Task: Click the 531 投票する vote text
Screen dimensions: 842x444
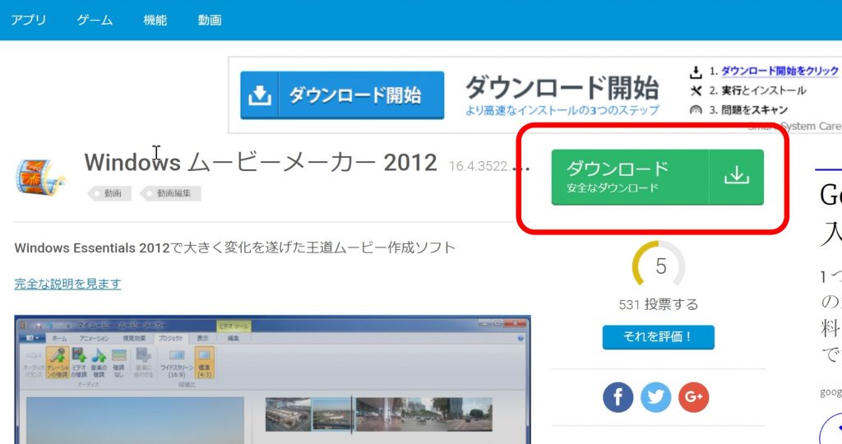Action: coord(659,304)
